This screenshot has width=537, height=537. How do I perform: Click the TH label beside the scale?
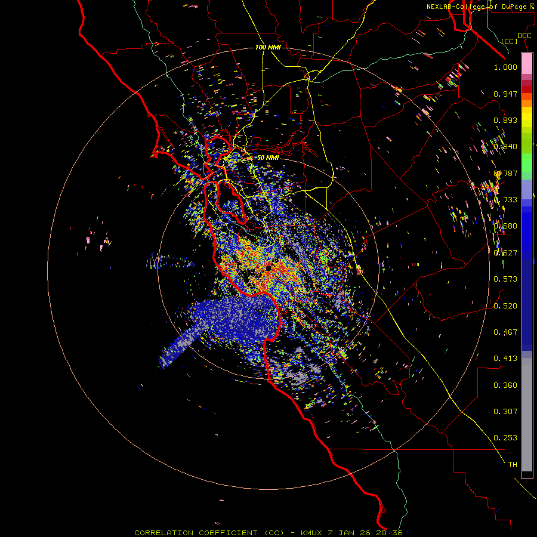tap(513, 464)
